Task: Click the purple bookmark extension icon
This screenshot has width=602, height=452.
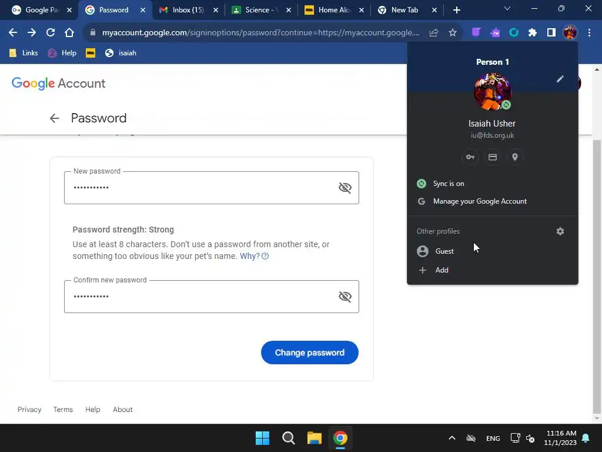Action: 476,33
